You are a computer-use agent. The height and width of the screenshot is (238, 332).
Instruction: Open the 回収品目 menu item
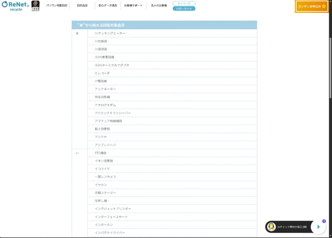pos(82,5)
